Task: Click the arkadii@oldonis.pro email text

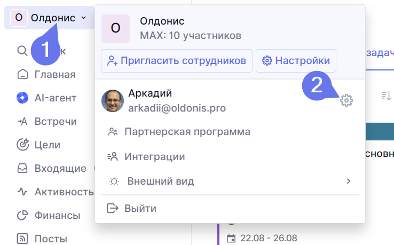Action: click(177, 108)
